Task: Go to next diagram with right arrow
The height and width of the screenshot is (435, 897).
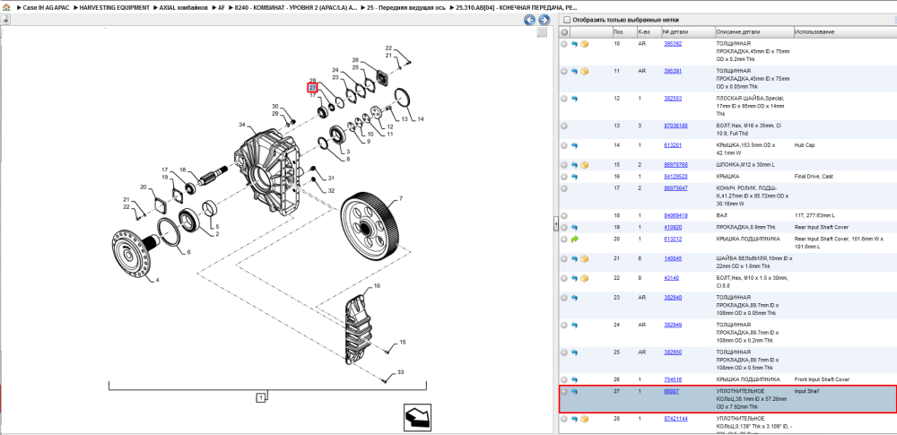Action: [544, 20]
